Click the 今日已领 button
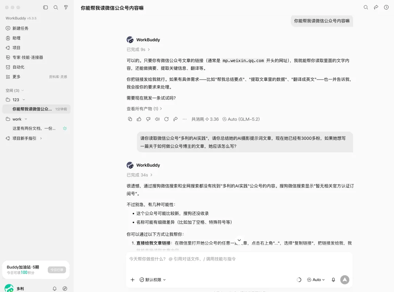Viewport: 394px width, 292px height. coord(57,270)
